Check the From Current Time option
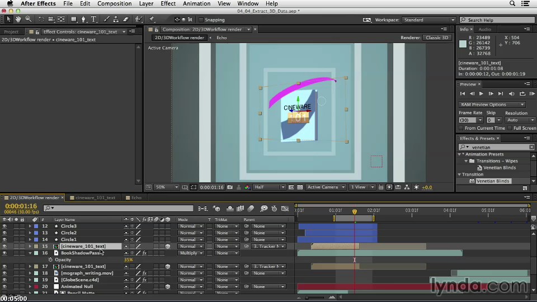Screen dimensions: 537x302 click(461, 128)
